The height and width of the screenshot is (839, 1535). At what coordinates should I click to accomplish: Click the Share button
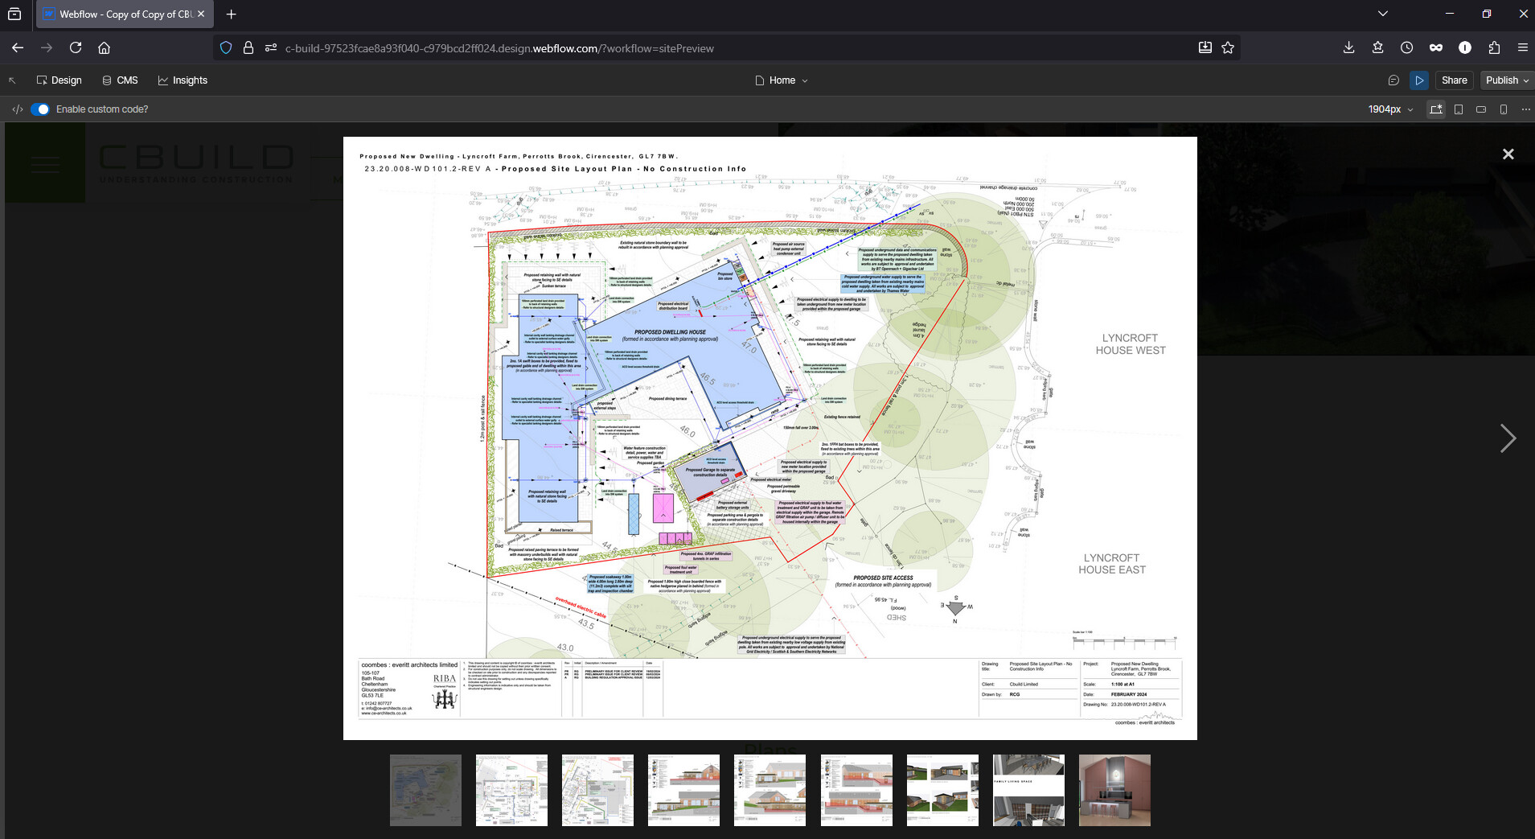point(1454,80)
